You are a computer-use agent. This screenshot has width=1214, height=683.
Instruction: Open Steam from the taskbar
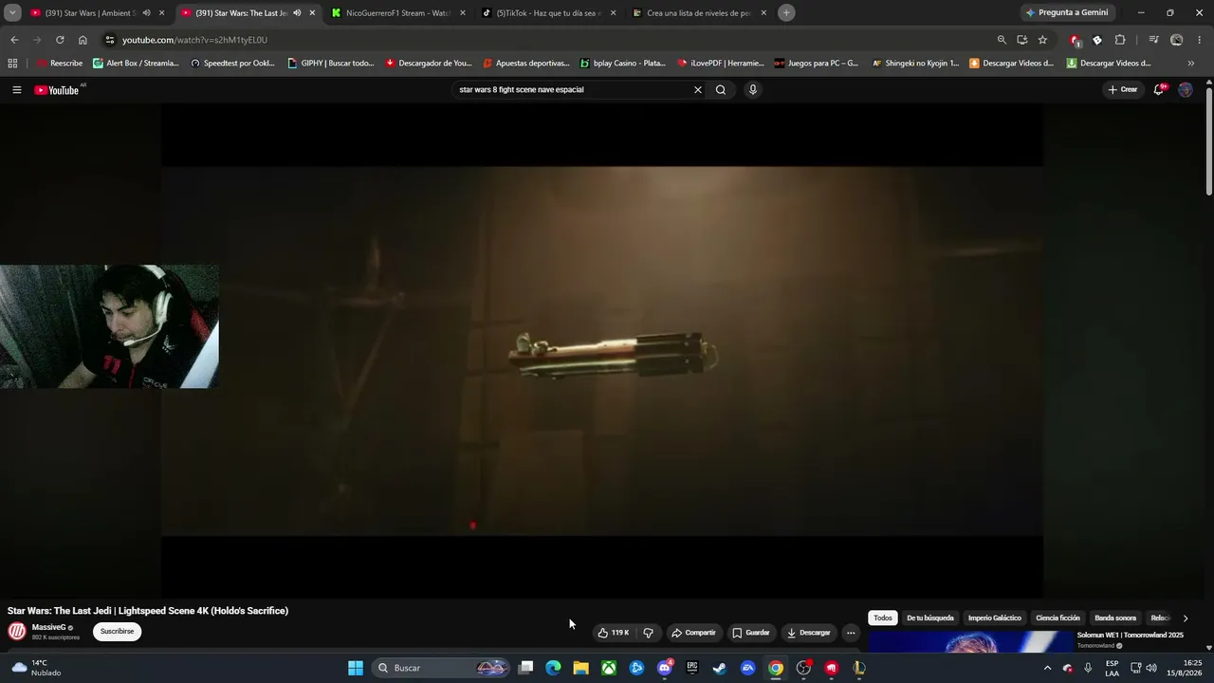click(x=720, y=668)
